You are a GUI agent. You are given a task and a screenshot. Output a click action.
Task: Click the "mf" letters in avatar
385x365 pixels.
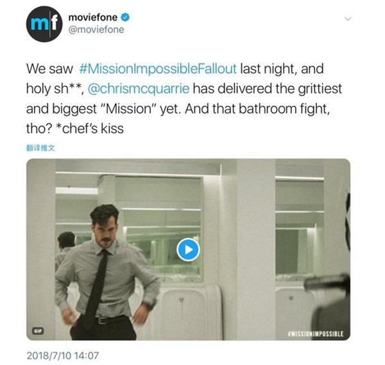coord(44,24)
